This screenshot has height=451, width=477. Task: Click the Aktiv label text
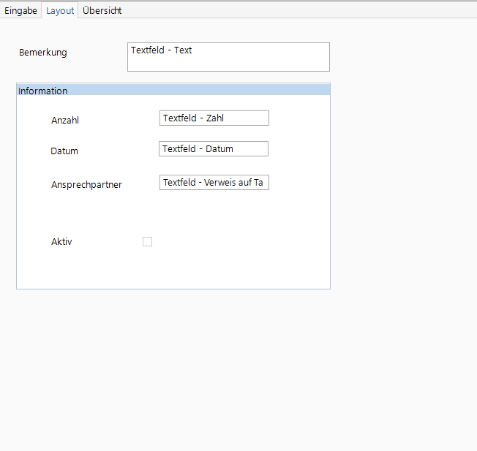(61, 242)
